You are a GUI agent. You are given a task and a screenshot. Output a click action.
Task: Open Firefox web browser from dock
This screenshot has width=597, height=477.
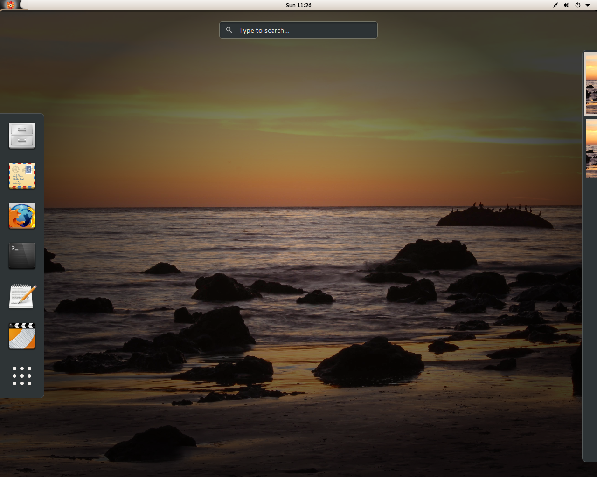22,216
